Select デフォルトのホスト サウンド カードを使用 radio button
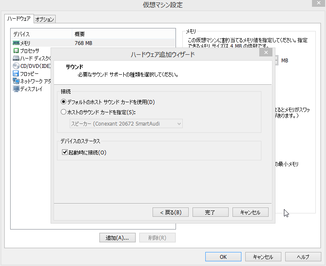 [63, 102]
